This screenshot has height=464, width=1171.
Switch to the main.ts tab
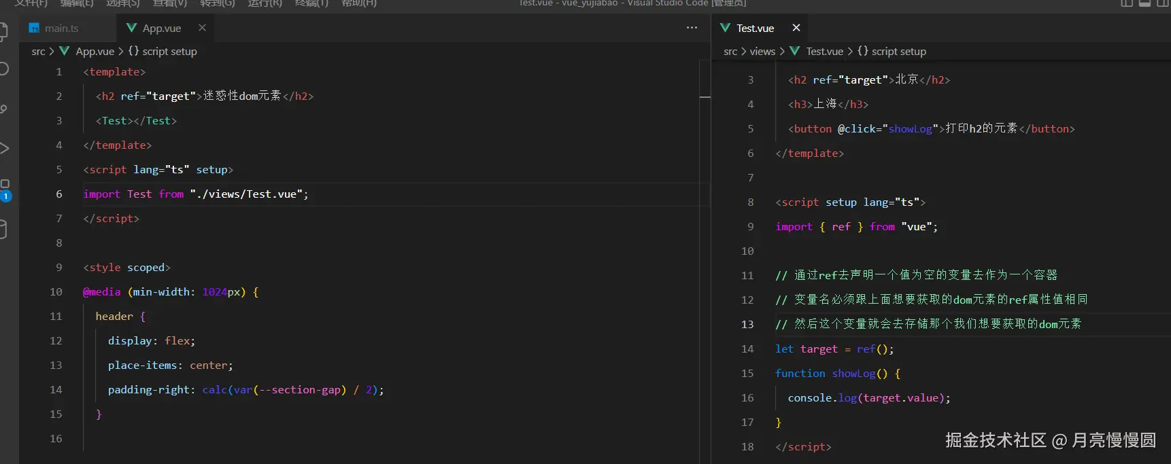61,29
